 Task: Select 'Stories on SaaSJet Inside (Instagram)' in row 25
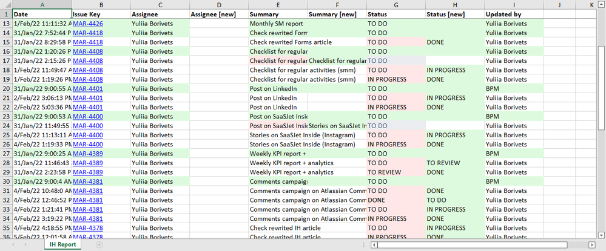point(278,135)
